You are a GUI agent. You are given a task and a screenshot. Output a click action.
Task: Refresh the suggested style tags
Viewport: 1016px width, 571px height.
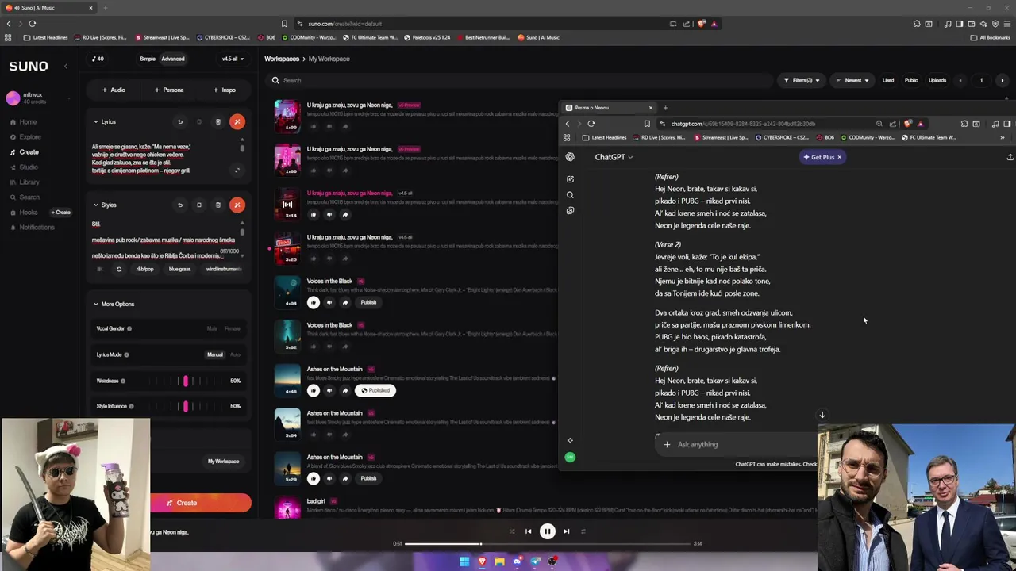pos(119,269)
